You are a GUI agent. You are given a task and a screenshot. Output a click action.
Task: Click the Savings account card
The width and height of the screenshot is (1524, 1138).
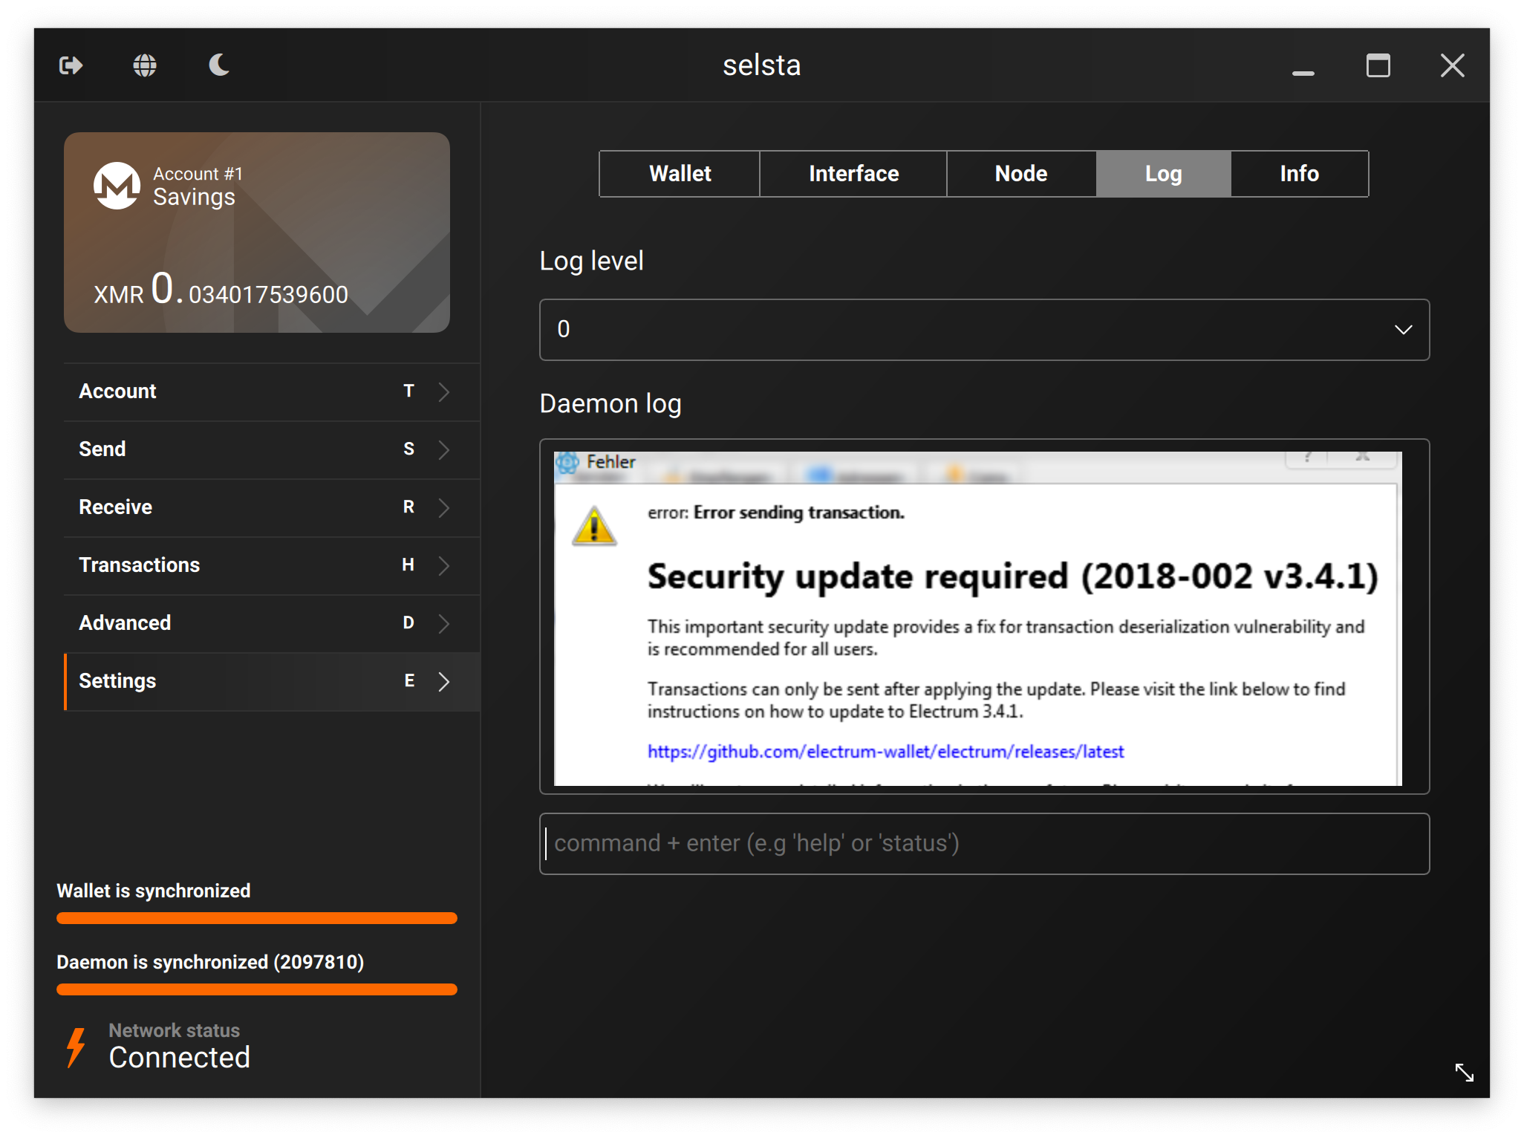[x=257, y=233]
